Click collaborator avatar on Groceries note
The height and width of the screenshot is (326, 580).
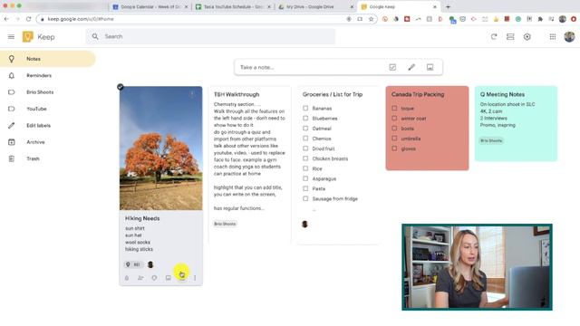click(304, 224)
